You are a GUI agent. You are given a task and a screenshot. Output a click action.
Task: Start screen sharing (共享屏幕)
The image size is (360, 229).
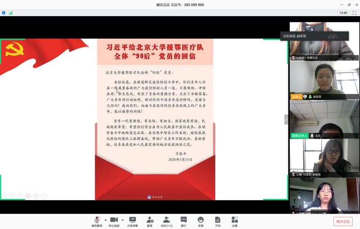[132, 220]
